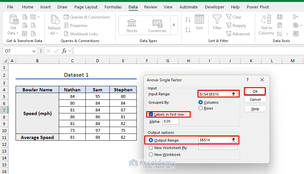The height and width of the screenshot is (174, 304).
Task: Click formula bar cancel X icon
Action: coord(48,51)
